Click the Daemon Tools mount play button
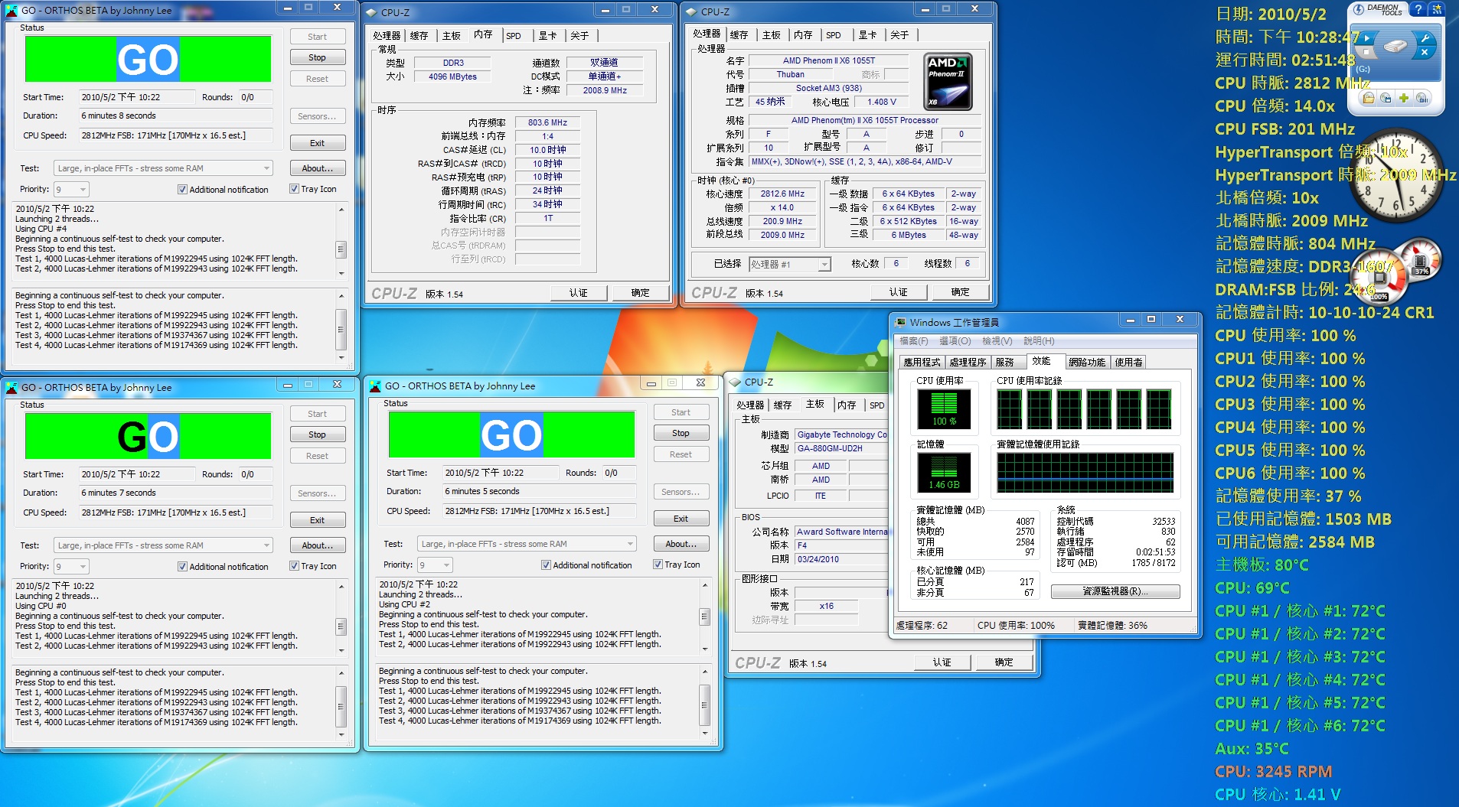Screen dimensions: 1459x807 click(x=1366, y=37)
